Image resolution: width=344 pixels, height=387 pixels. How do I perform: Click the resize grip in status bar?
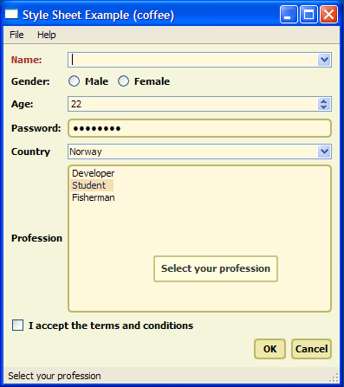click(x=334, y=377)
